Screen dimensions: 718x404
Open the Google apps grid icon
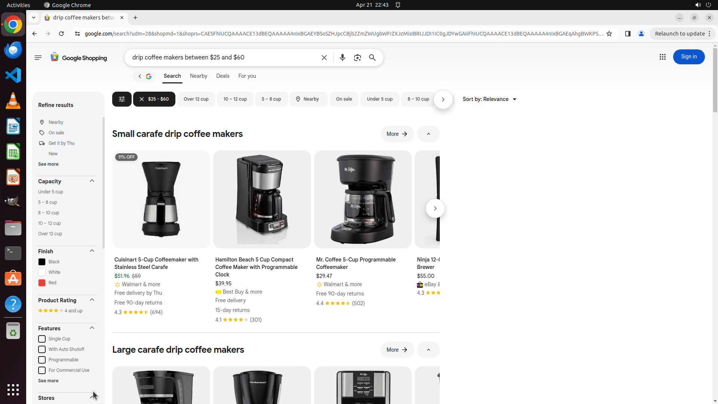(663, 57)
